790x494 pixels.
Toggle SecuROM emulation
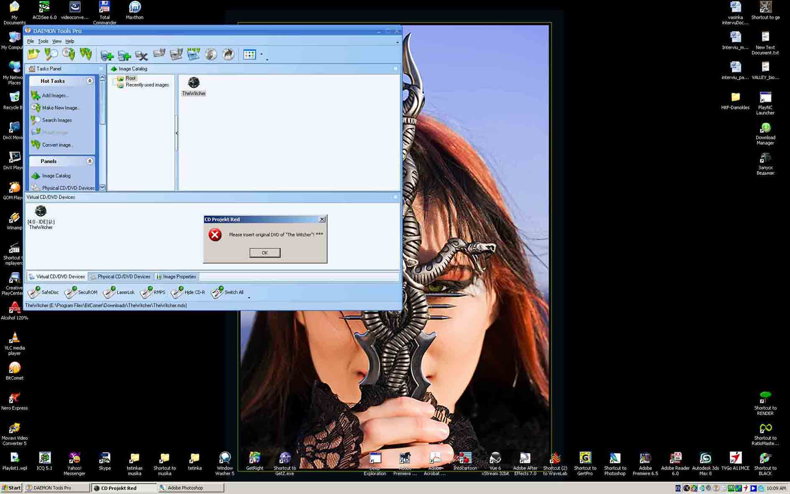coord(81,293)
